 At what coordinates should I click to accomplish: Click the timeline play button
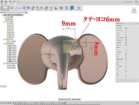[x=8, y=103]
